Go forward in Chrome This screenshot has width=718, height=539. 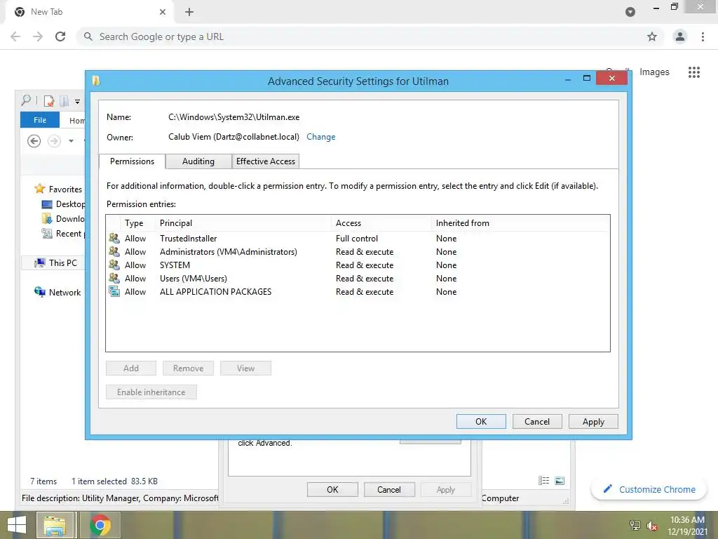(x=38, y=36)
